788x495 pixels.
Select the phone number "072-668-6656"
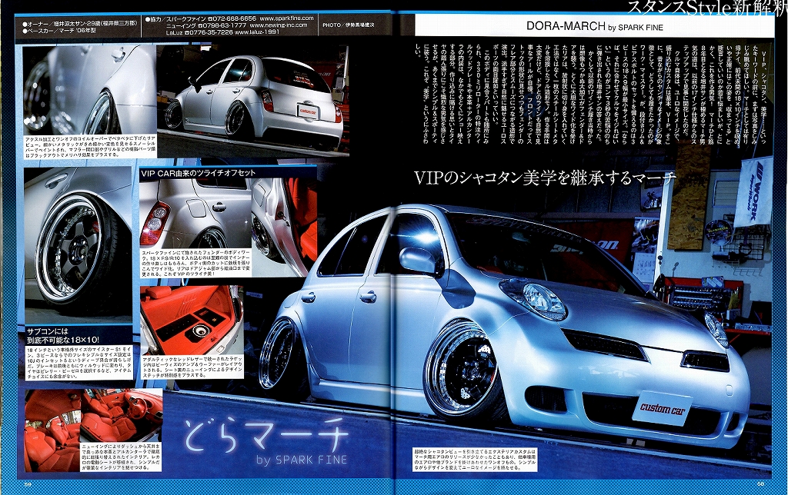coord(234,18)
